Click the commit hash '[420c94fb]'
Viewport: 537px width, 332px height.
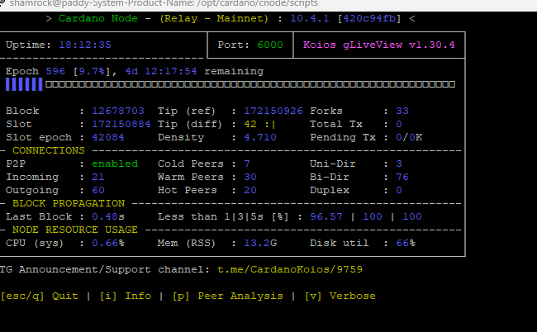pos(369,18)
